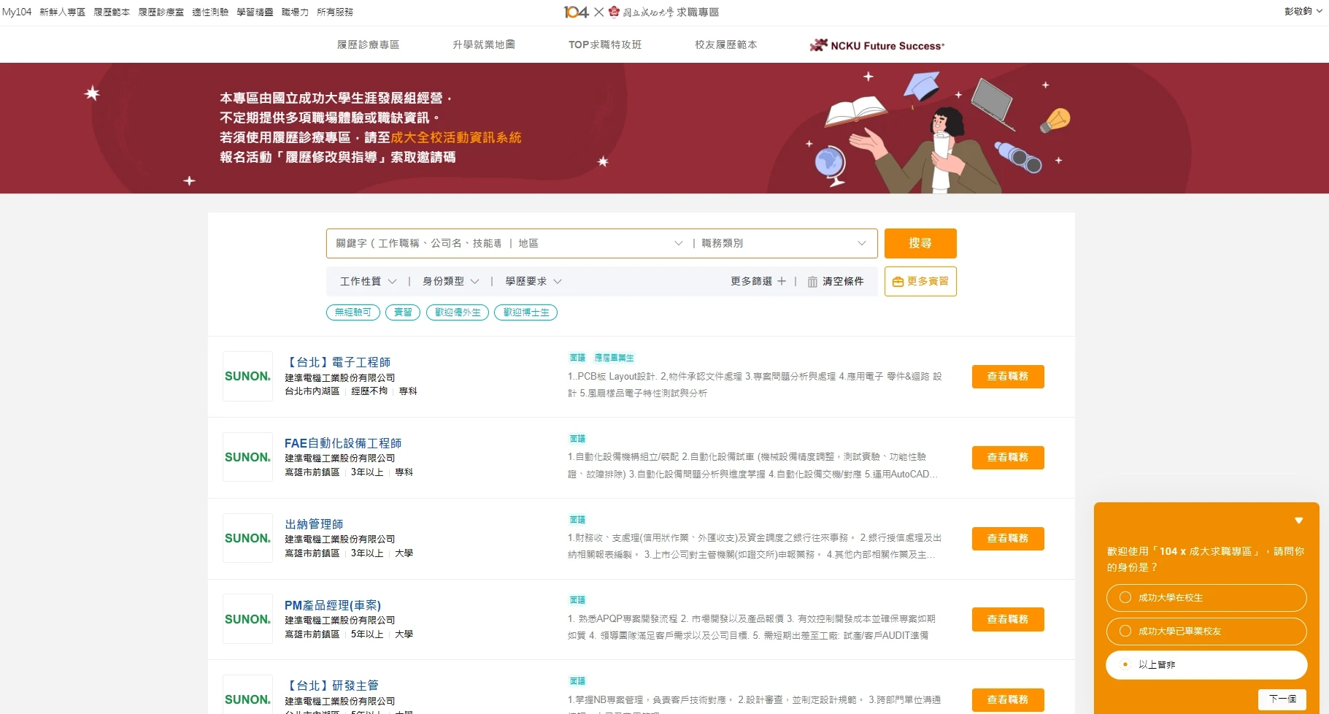Click the briefcase icon in 更多實習 button
The image size is (1329, 714).
point(898,282)
